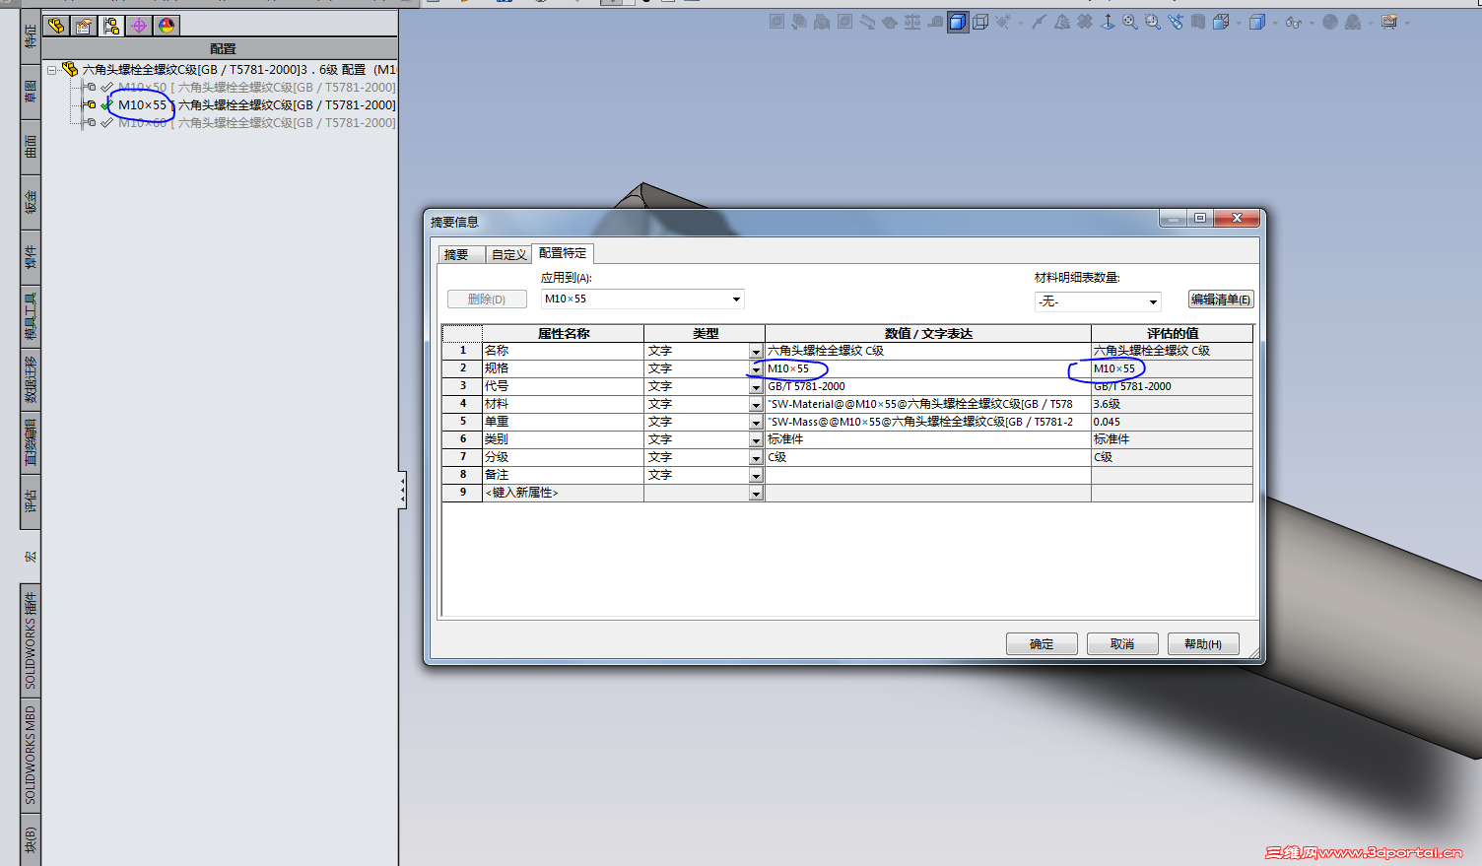The width and height of the screenshot is (1482, 866).
Task: Collapse the left panel via splitter handle
Action: (402, 490)
